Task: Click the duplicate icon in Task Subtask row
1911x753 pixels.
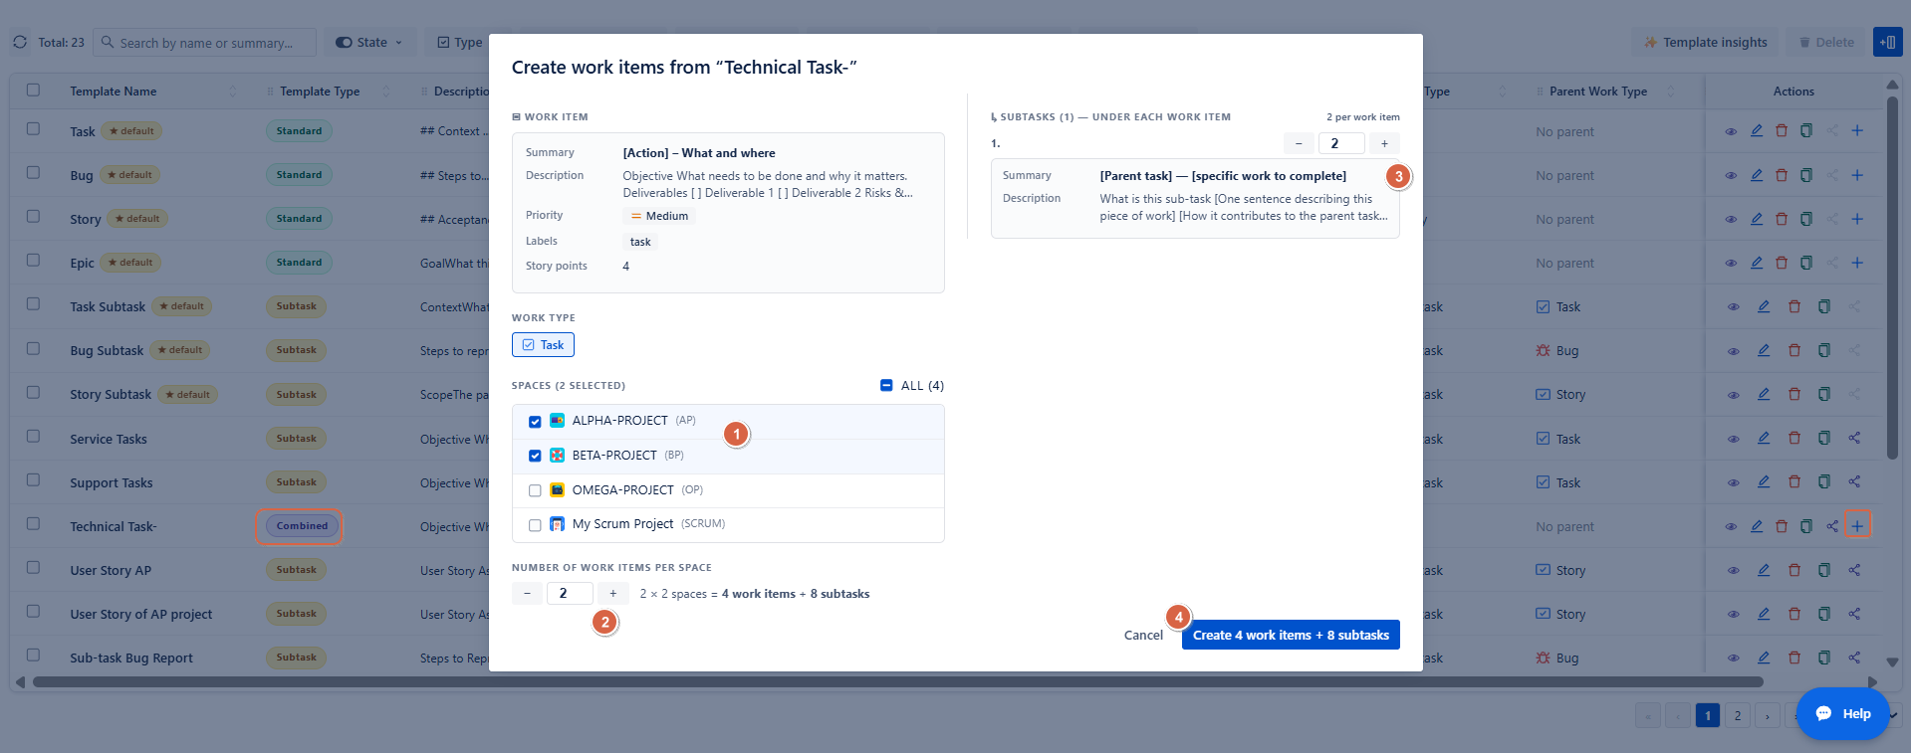Action: pyautogui.click(x=1824, y=306)
